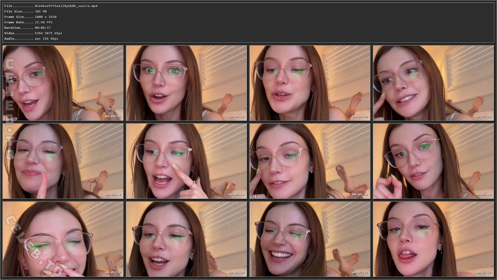Pick the frame captured at 00:02:39

[433, 83]
